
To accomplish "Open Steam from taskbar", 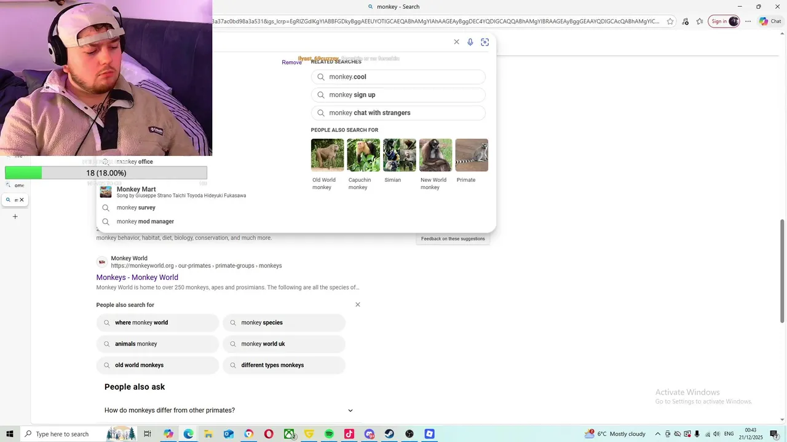I will (389, 434).
